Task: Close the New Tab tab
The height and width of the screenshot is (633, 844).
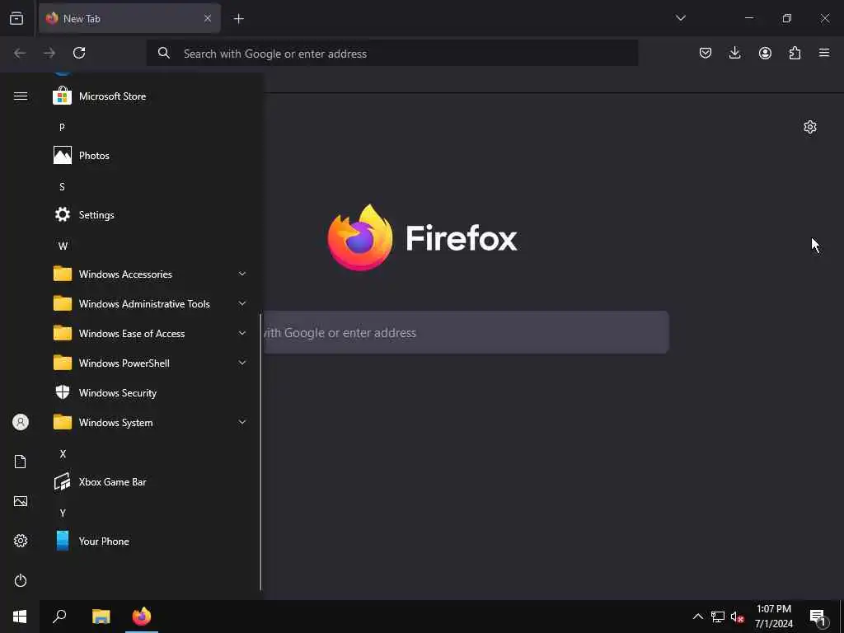Action: point(207,18)
